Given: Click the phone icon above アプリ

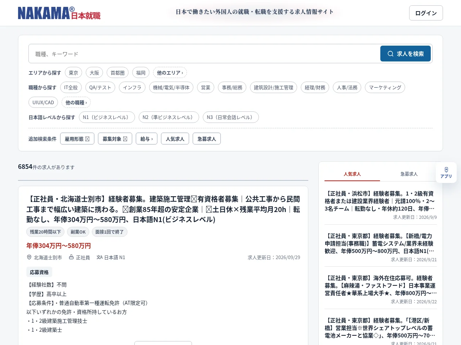Looking at the screenshot, I should (446, 170).
